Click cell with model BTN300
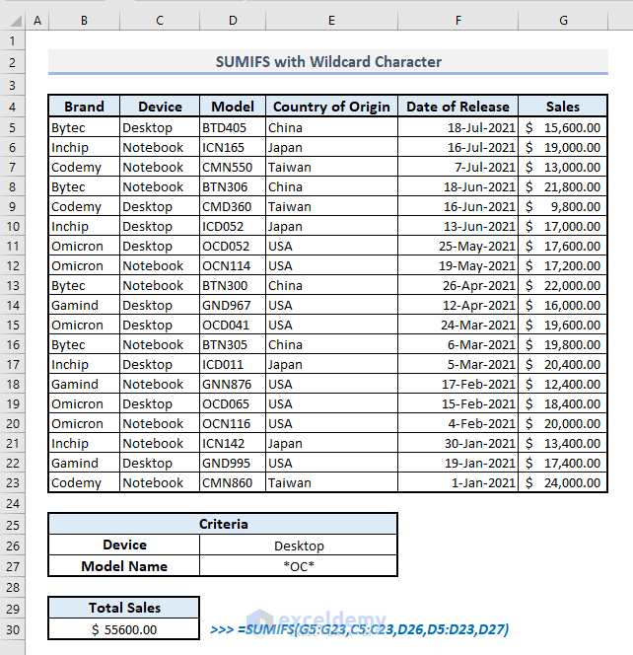This screenshot has width=633, height=655. (233, 285)
